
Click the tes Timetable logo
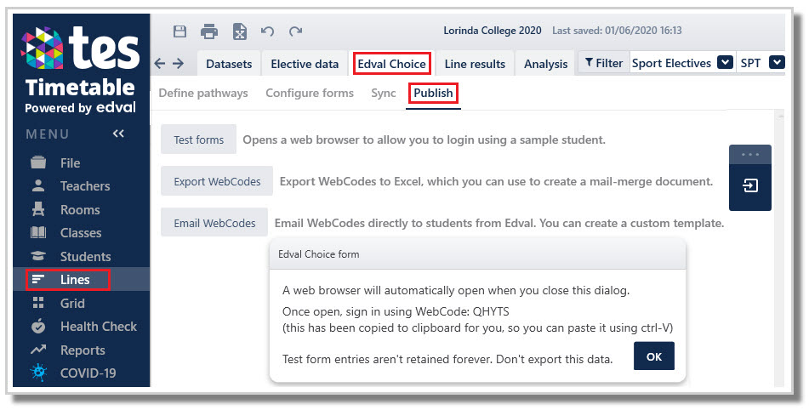[x=81, y=70]
